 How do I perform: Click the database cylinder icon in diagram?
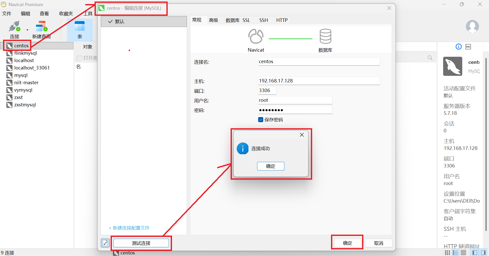[325, 36]
